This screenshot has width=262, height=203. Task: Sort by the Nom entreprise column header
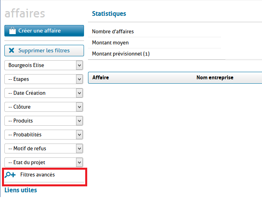pyautogui.click(x=215, y=78)
